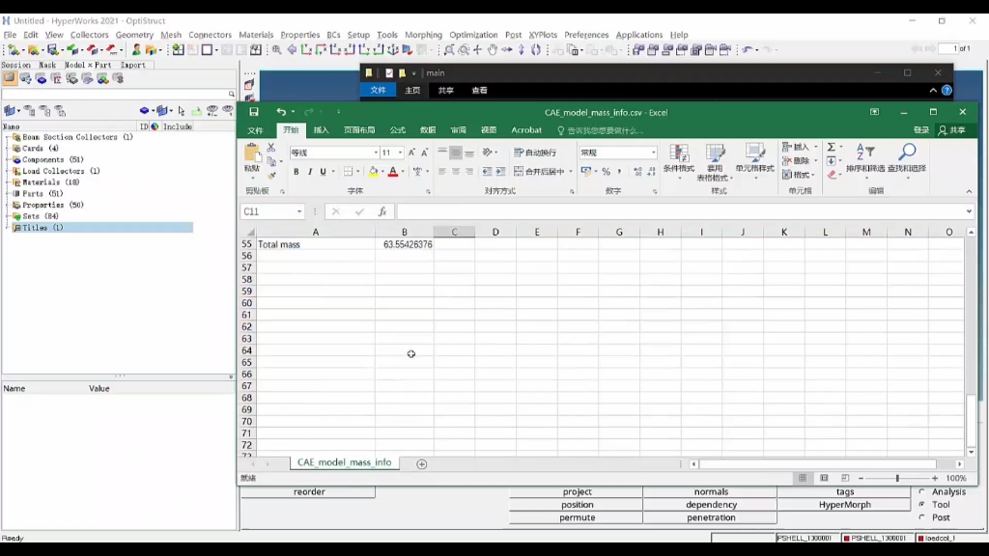Click the normals panel button
989x556 pixels.
click(x=711, y=492)
